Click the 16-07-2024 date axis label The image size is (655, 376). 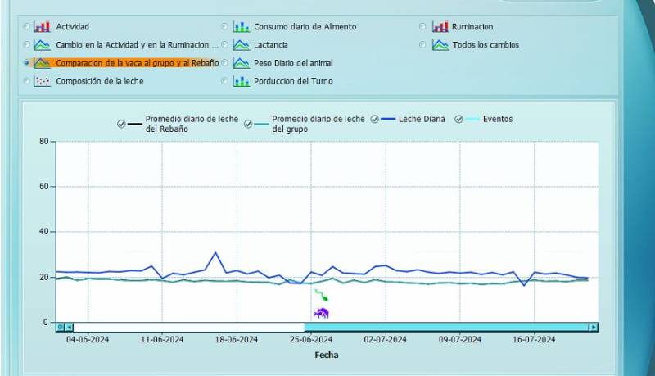(535, 340)
